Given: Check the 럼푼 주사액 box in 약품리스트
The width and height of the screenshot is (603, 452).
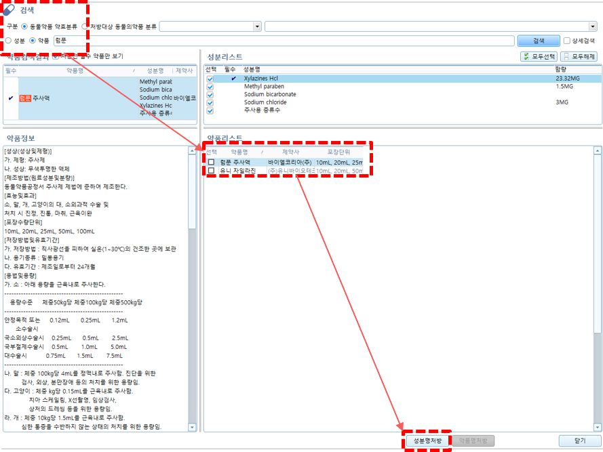Looking at the screenshot, I should [x=212, y=163].
